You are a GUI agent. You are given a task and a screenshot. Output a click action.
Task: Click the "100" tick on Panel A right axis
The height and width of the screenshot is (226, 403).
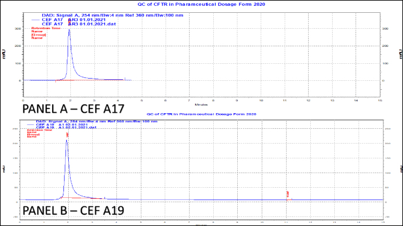pos(385,63)
